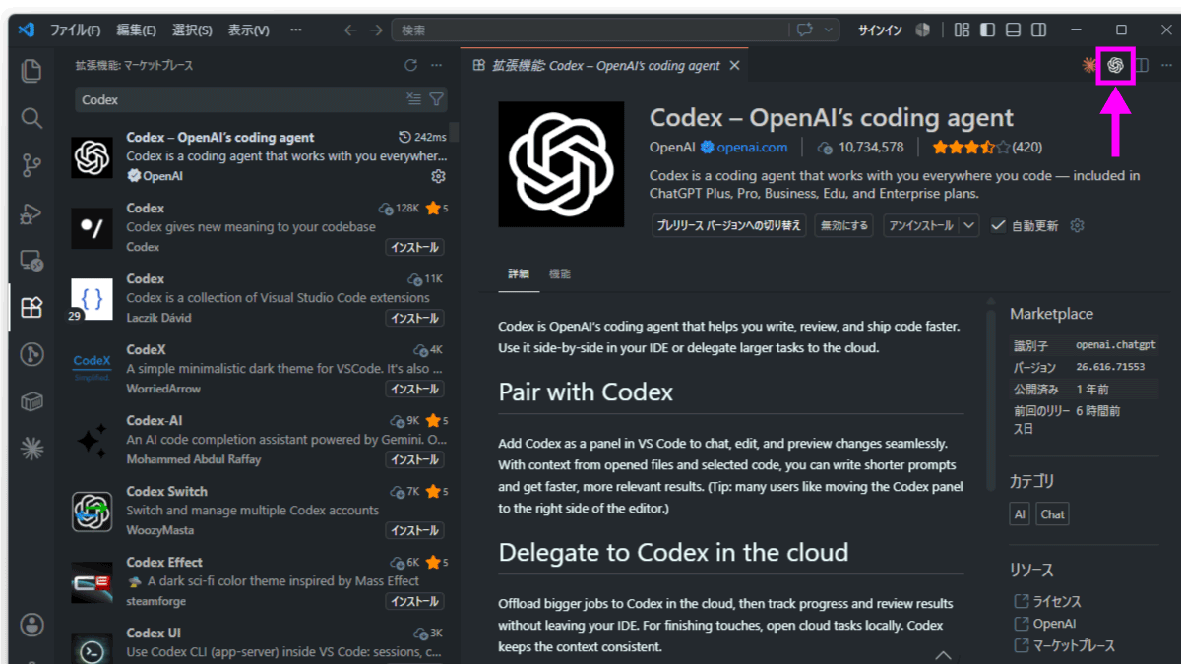Toggle the bottom panel visibility
Screen dimensions: 1181x664
click(1014, 30)
